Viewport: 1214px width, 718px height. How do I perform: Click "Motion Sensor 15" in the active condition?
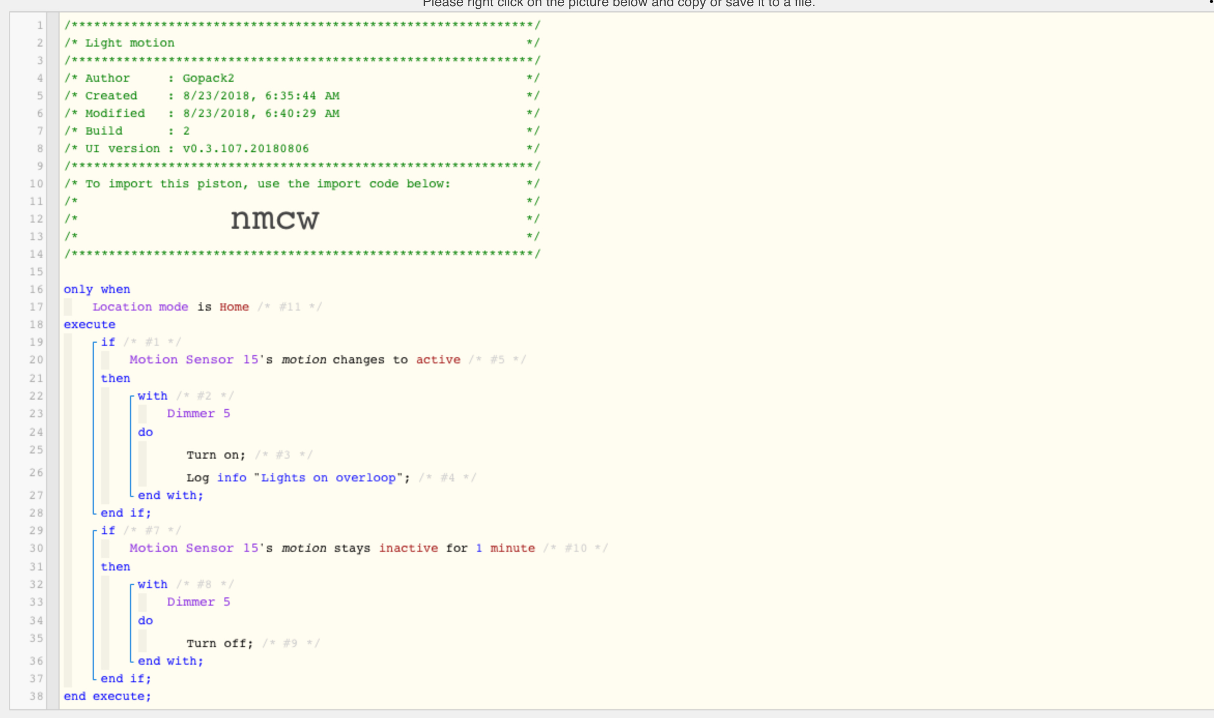click(x=194, y=360)
